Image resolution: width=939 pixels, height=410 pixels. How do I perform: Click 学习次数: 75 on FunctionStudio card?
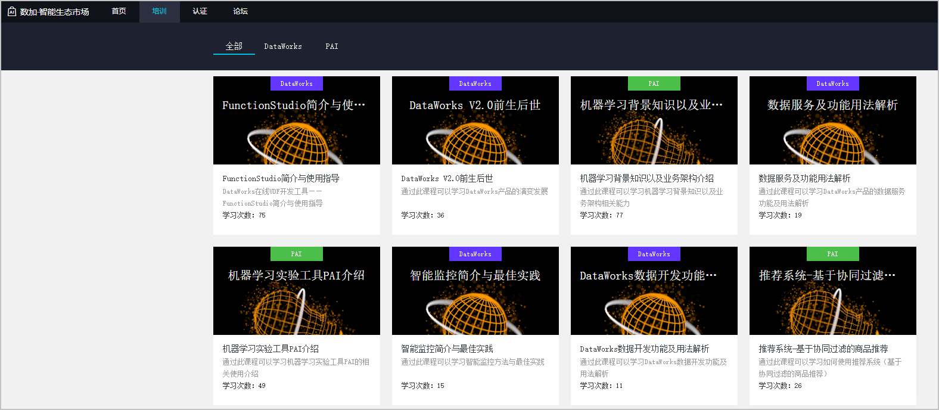tap(244, 215)
